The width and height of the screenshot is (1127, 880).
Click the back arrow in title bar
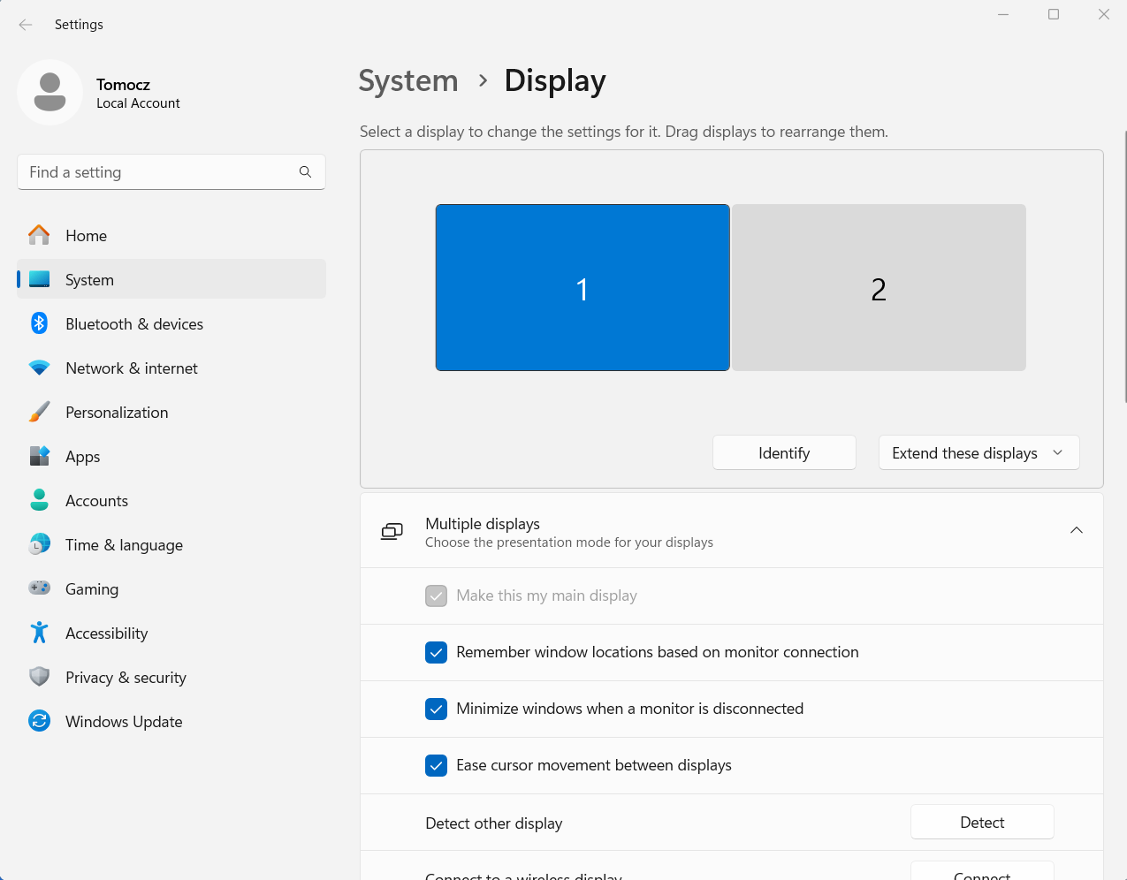(26, 25)
